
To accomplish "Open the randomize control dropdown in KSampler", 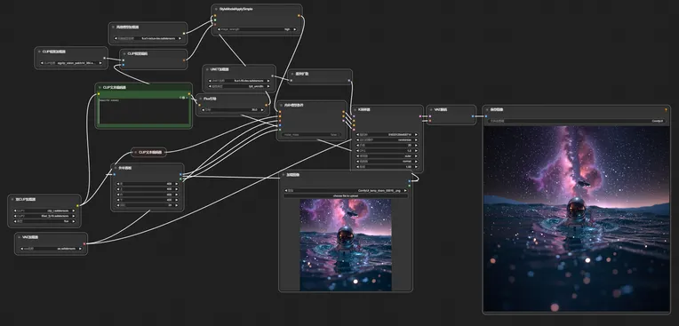I will point(387,139).
